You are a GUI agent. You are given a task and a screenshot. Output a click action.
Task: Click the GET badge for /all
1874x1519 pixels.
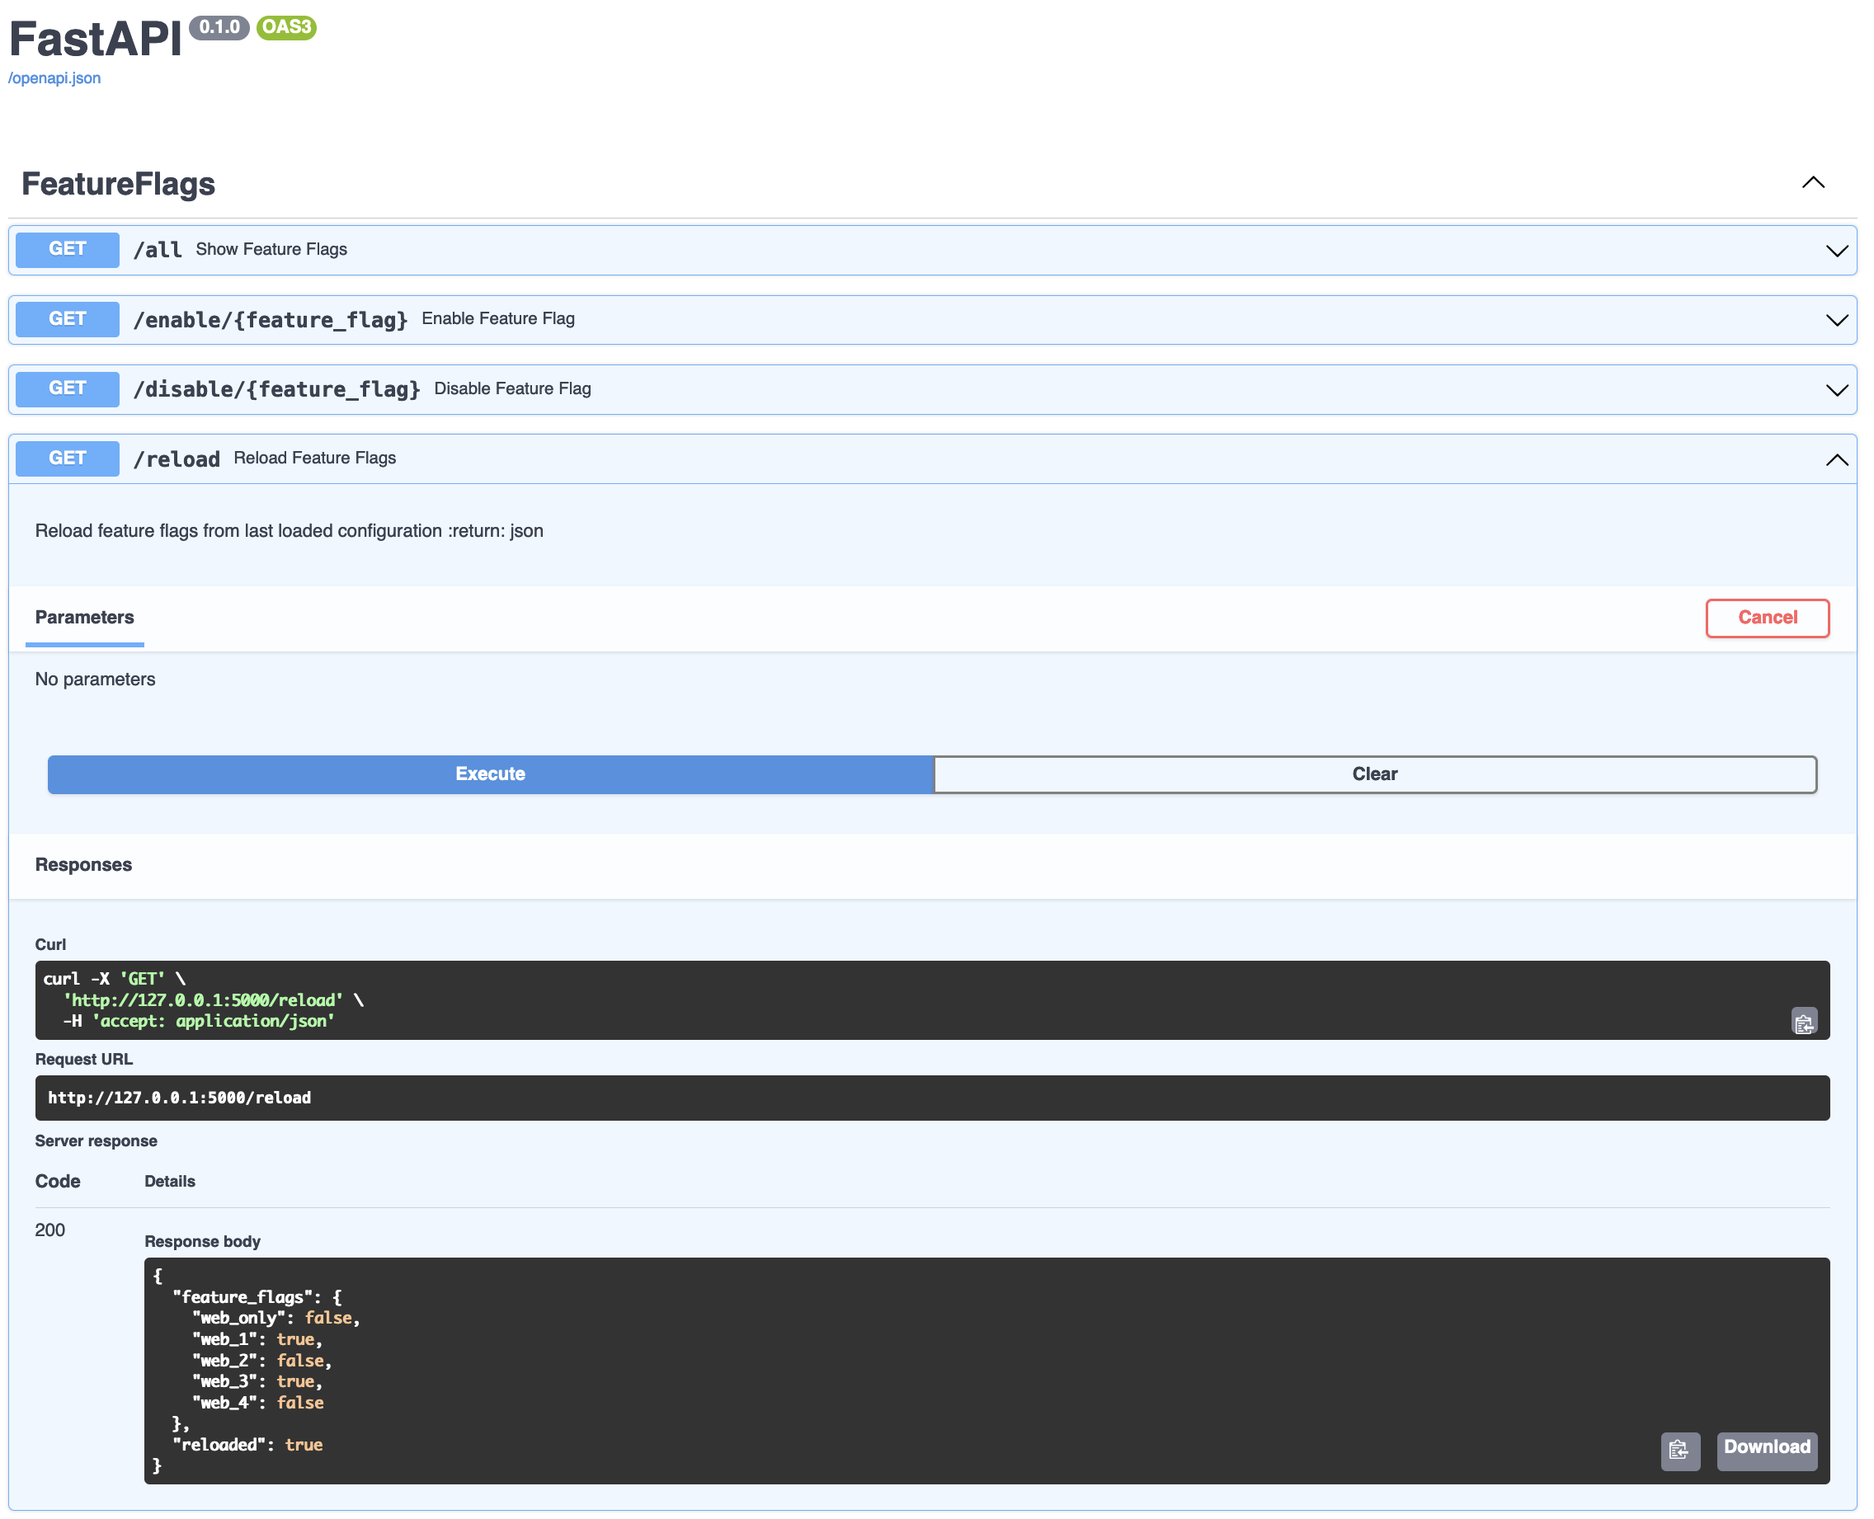click(x=68, y=249)
